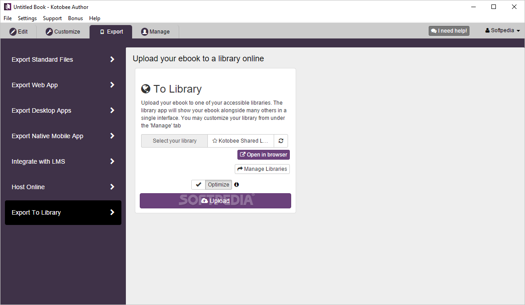Click Manage Libraries button
The width and height of the screenshot is (525, 305).
[262, 169]
